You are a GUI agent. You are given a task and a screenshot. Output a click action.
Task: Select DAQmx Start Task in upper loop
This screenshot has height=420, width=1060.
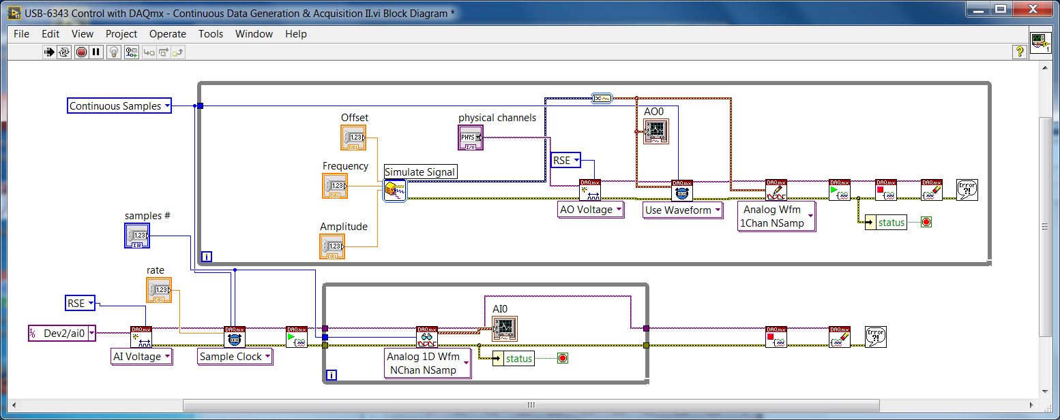click(840, 190)
